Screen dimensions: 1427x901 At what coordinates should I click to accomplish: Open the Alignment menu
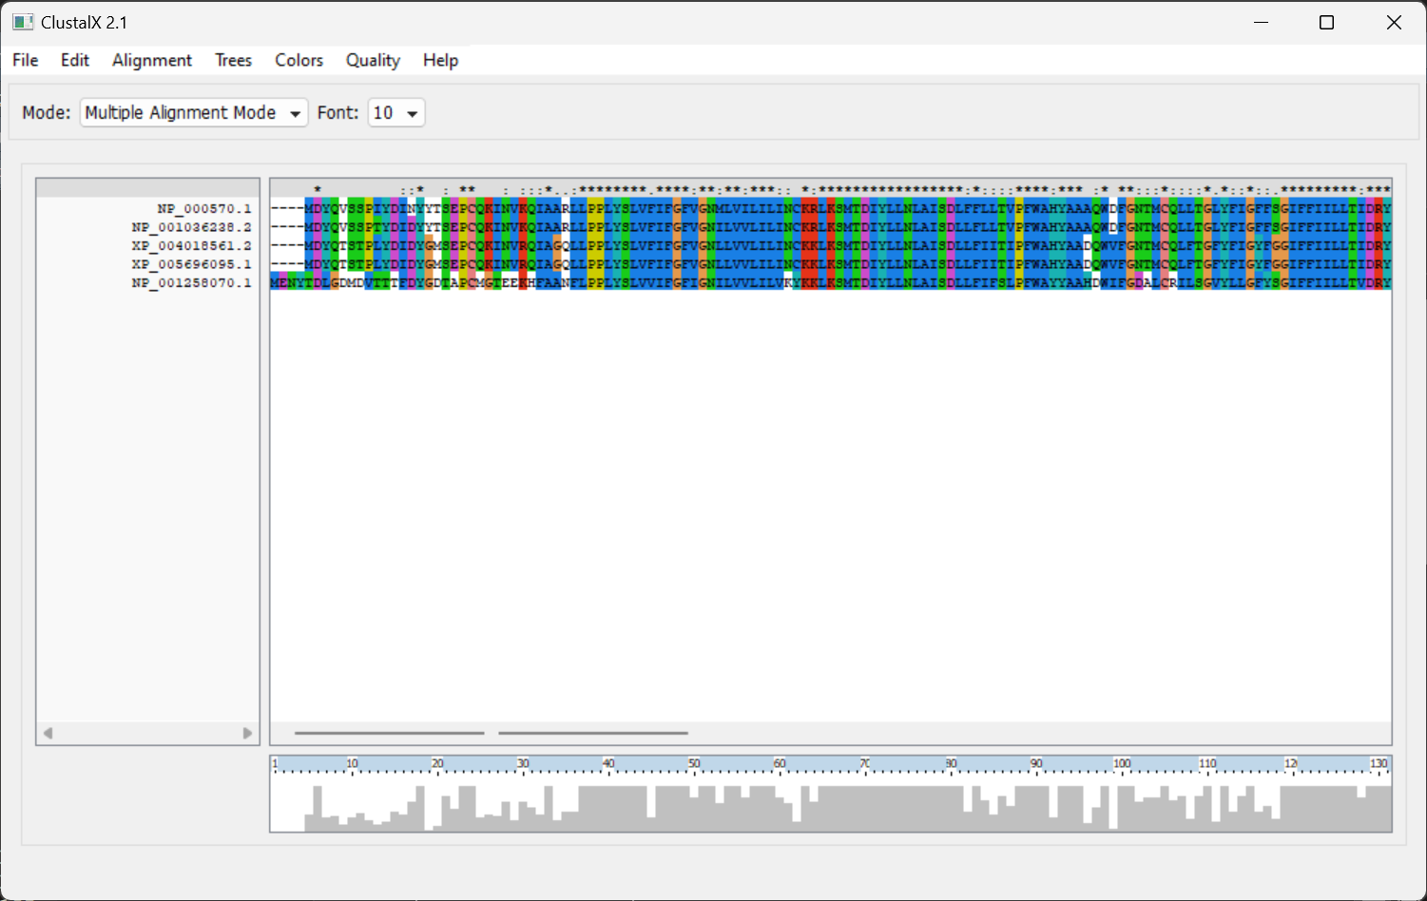tap(152, 60)
